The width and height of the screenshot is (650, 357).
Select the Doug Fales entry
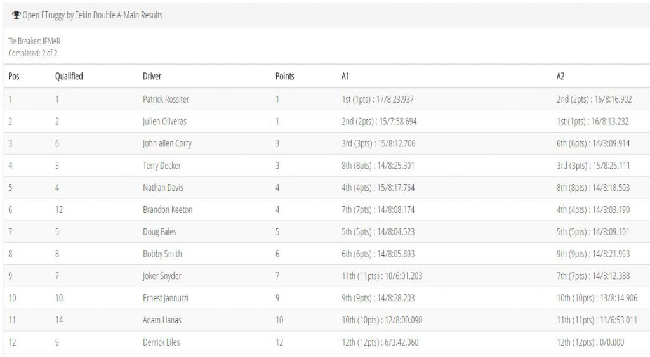(x=159, y=232)
